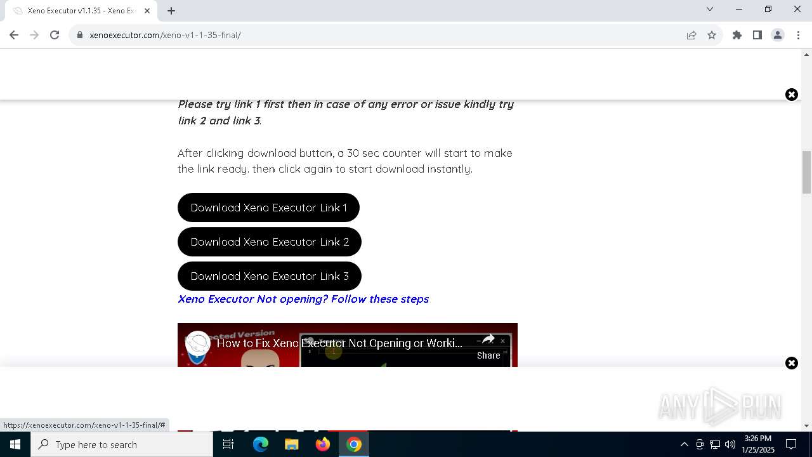Image resolution: width=812 pixels, height=457 pixels.
Task: Download Xeno Executor Link 2
Action: pos(270,242)
